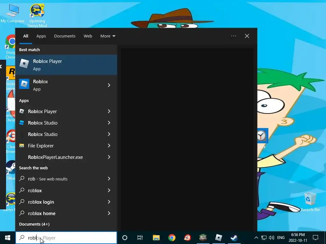Viewport: 326px width, 244px height.
Task: Open the Windows Start menu
Action: [x=8, y=238]
